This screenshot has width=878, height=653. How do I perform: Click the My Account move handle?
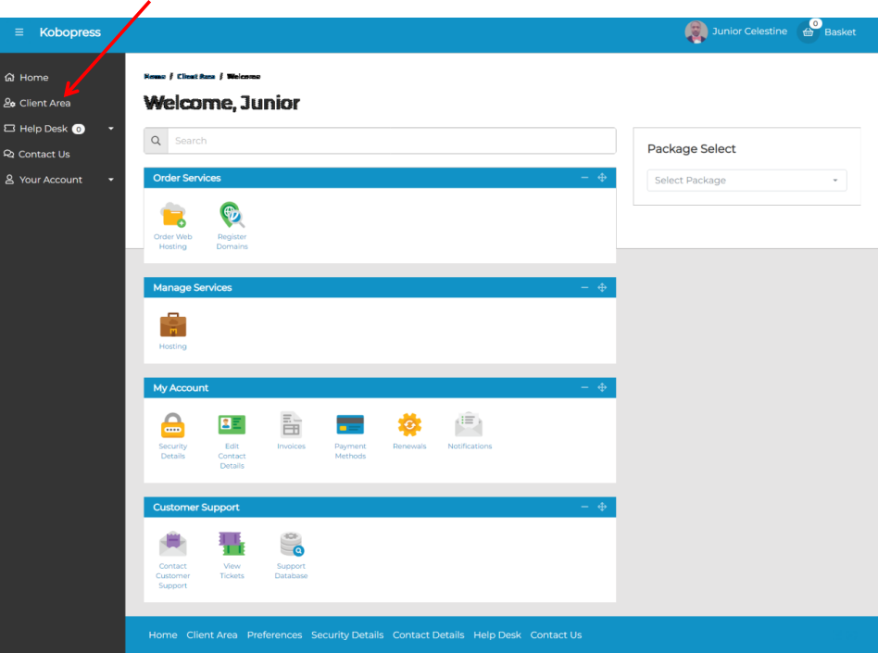602,387
